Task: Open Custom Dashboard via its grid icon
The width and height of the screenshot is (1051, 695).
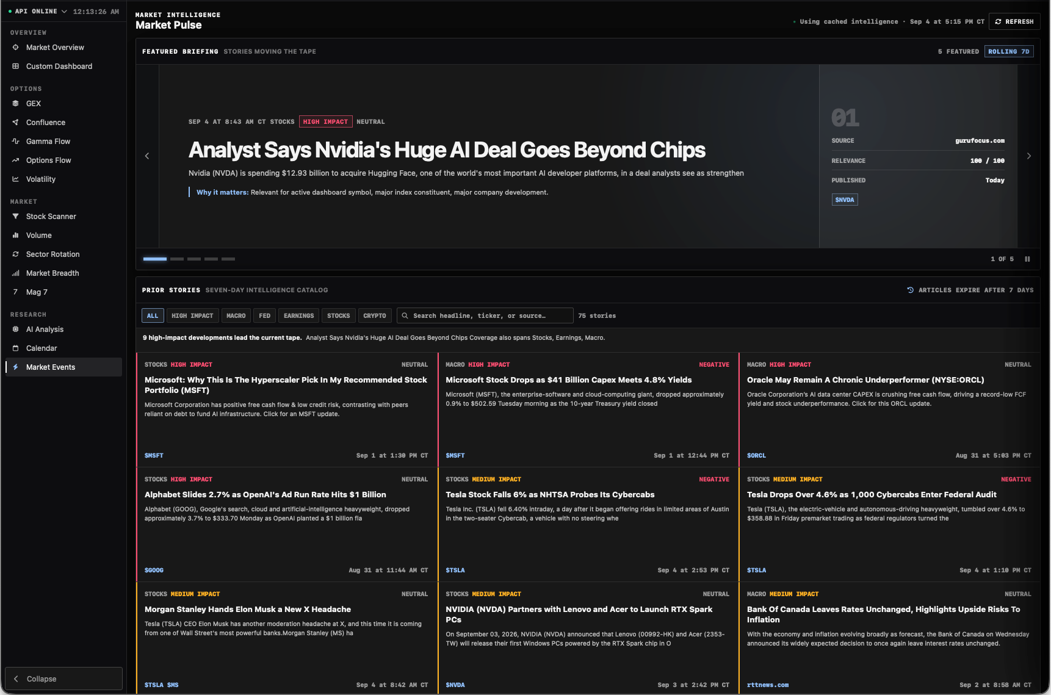Action: 16,67
